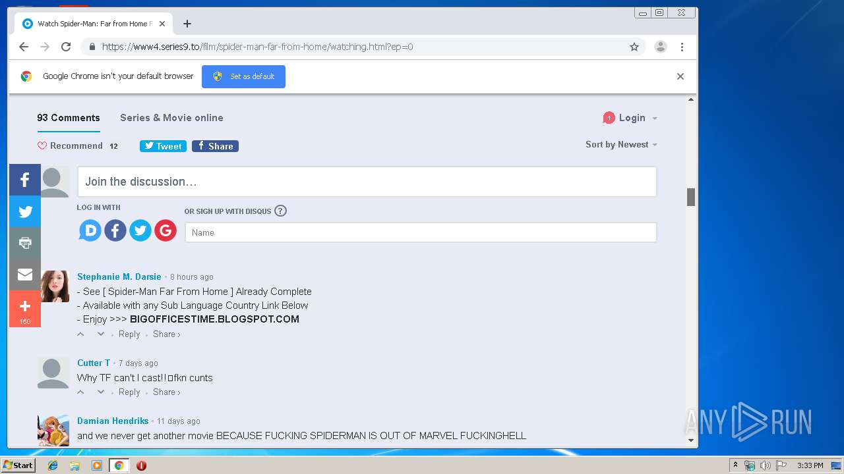The image size is (844, 474).
Task: Open Disqus sign-up help question mark
Action: point(280,211)
